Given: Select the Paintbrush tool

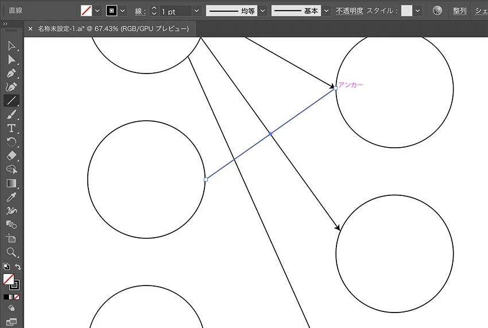Looking at the screenshot, I should pos(11,115).
